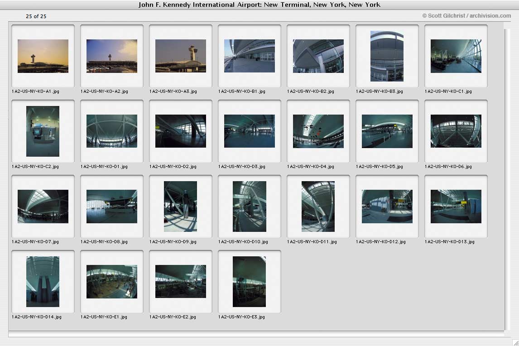This screenshot has width=519, height=346.
Task: Click the portrait thumbnail 1A2-US-NY-KO-D10
Action: (x=250, y=206)
